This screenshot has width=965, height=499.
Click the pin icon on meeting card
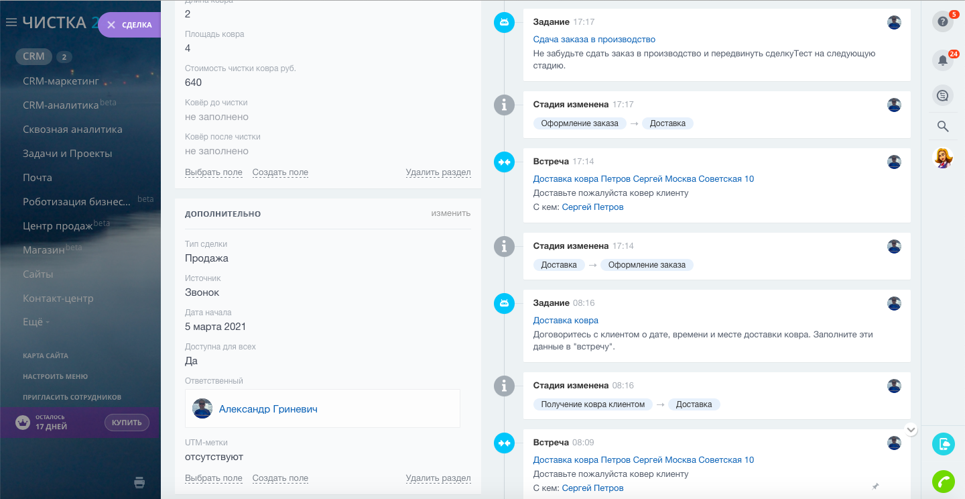tap(875, 486)
